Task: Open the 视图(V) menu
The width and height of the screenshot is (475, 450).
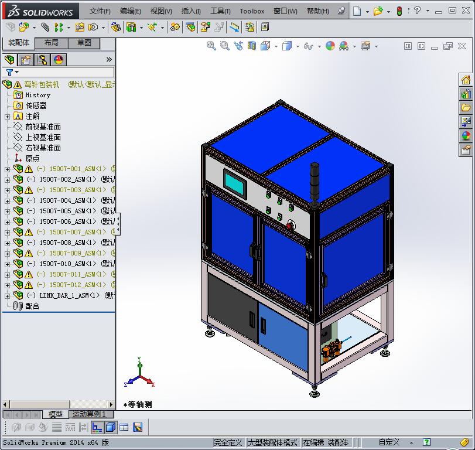Action: (x=161, y=11)
